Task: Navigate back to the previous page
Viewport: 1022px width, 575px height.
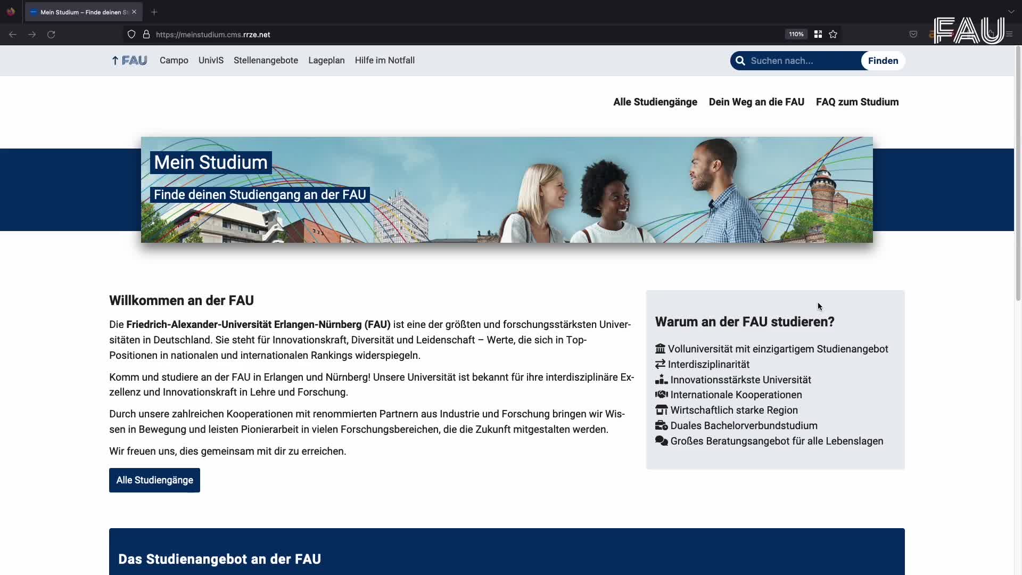Action: click(12, 34)
